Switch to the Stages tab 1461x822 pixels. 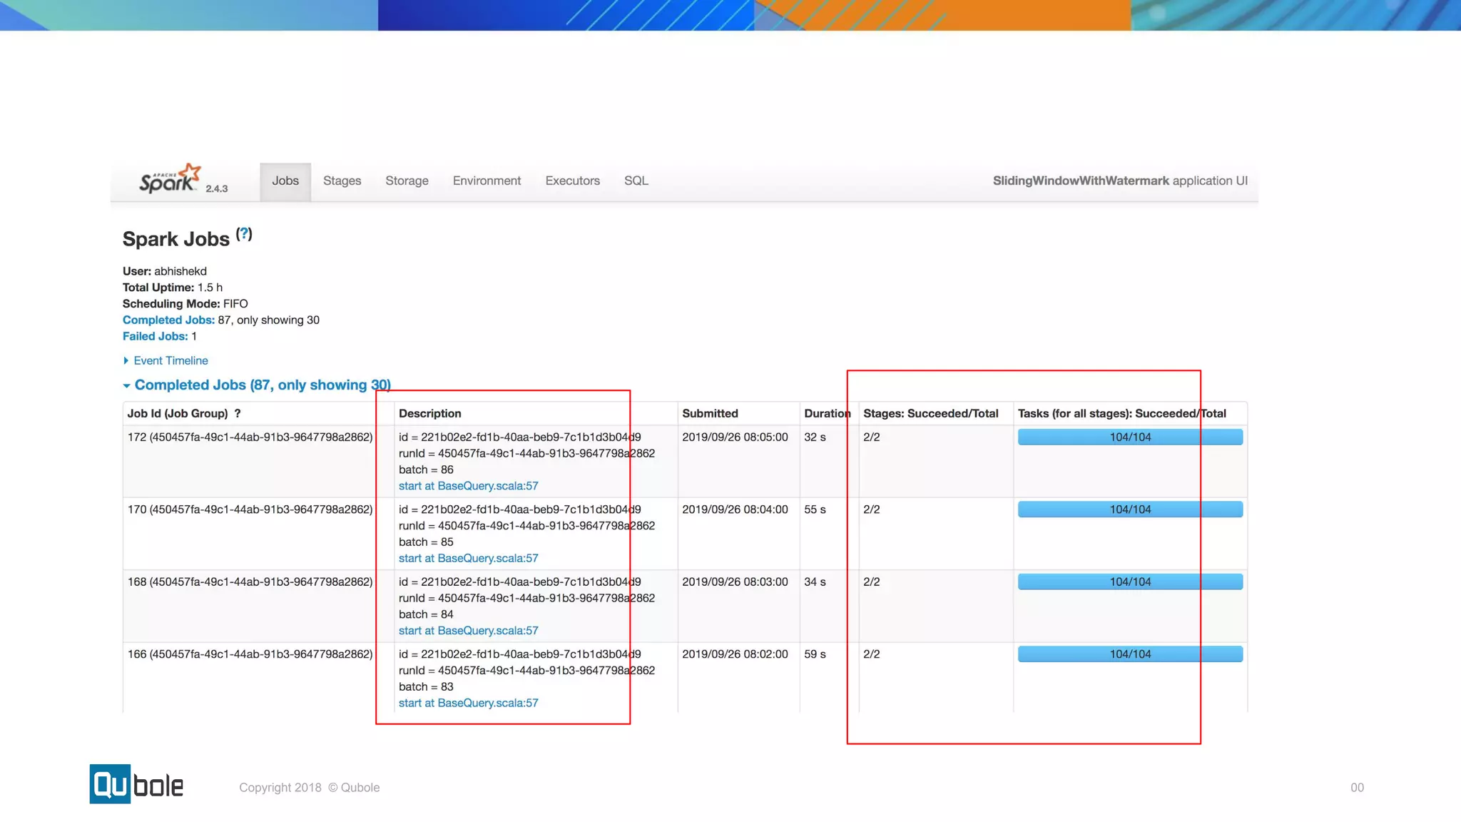(x=342, y=181)
